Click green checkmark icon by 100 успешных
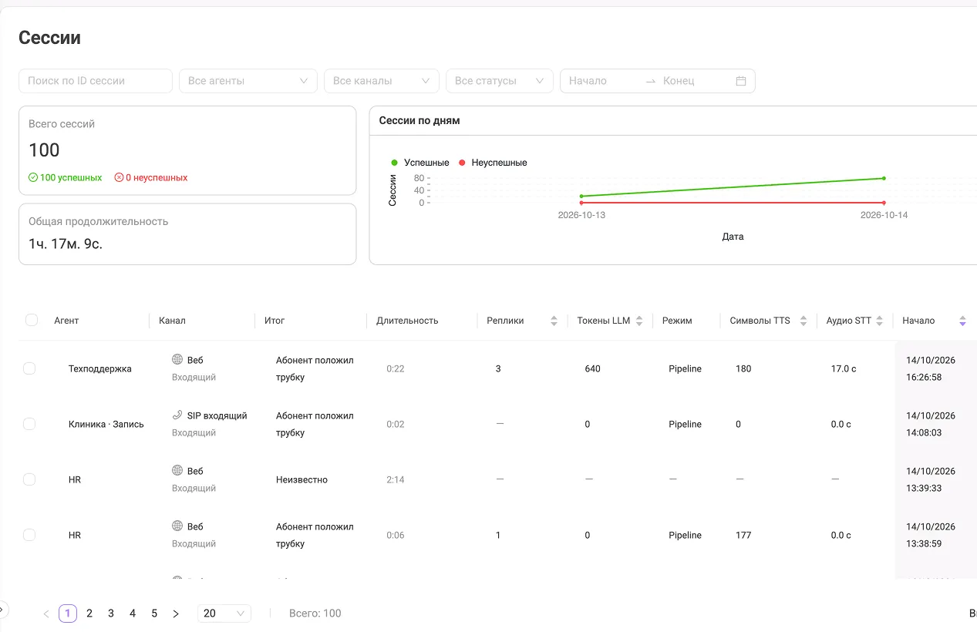The height and width of the screenshot is (632, 977). click(33, 177)
